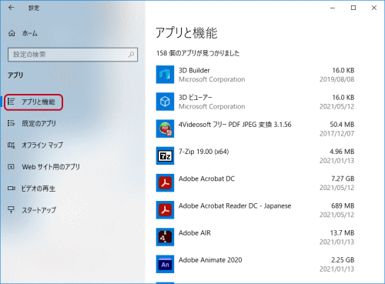Select the Adobe AIR entry name
The height and width of the screenshot is (284, 385).
tap(195, 233)
